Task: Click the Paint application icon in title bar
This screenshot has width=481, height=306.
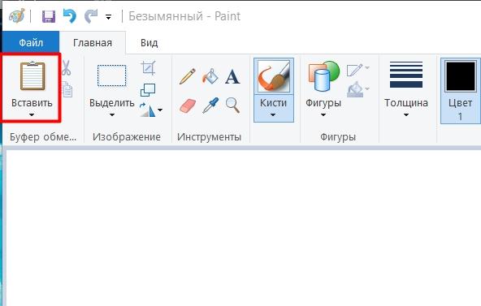Action: point(16,15)
